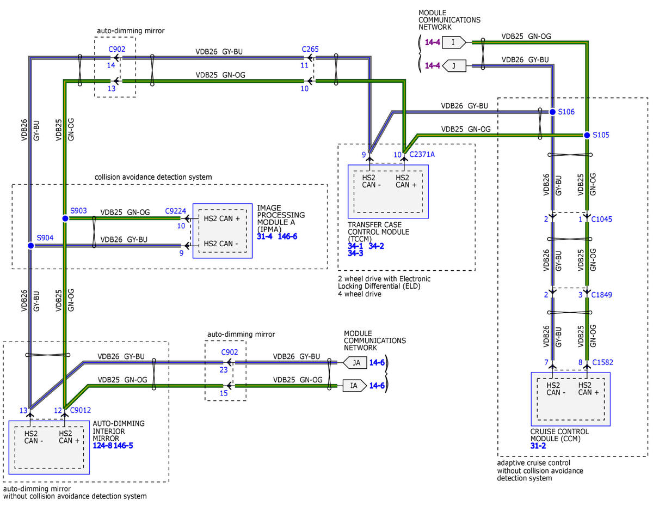Click the '2 wheel drive with Electronic' note
Screen dimensions: 653x505
click(x=384, y=279)
